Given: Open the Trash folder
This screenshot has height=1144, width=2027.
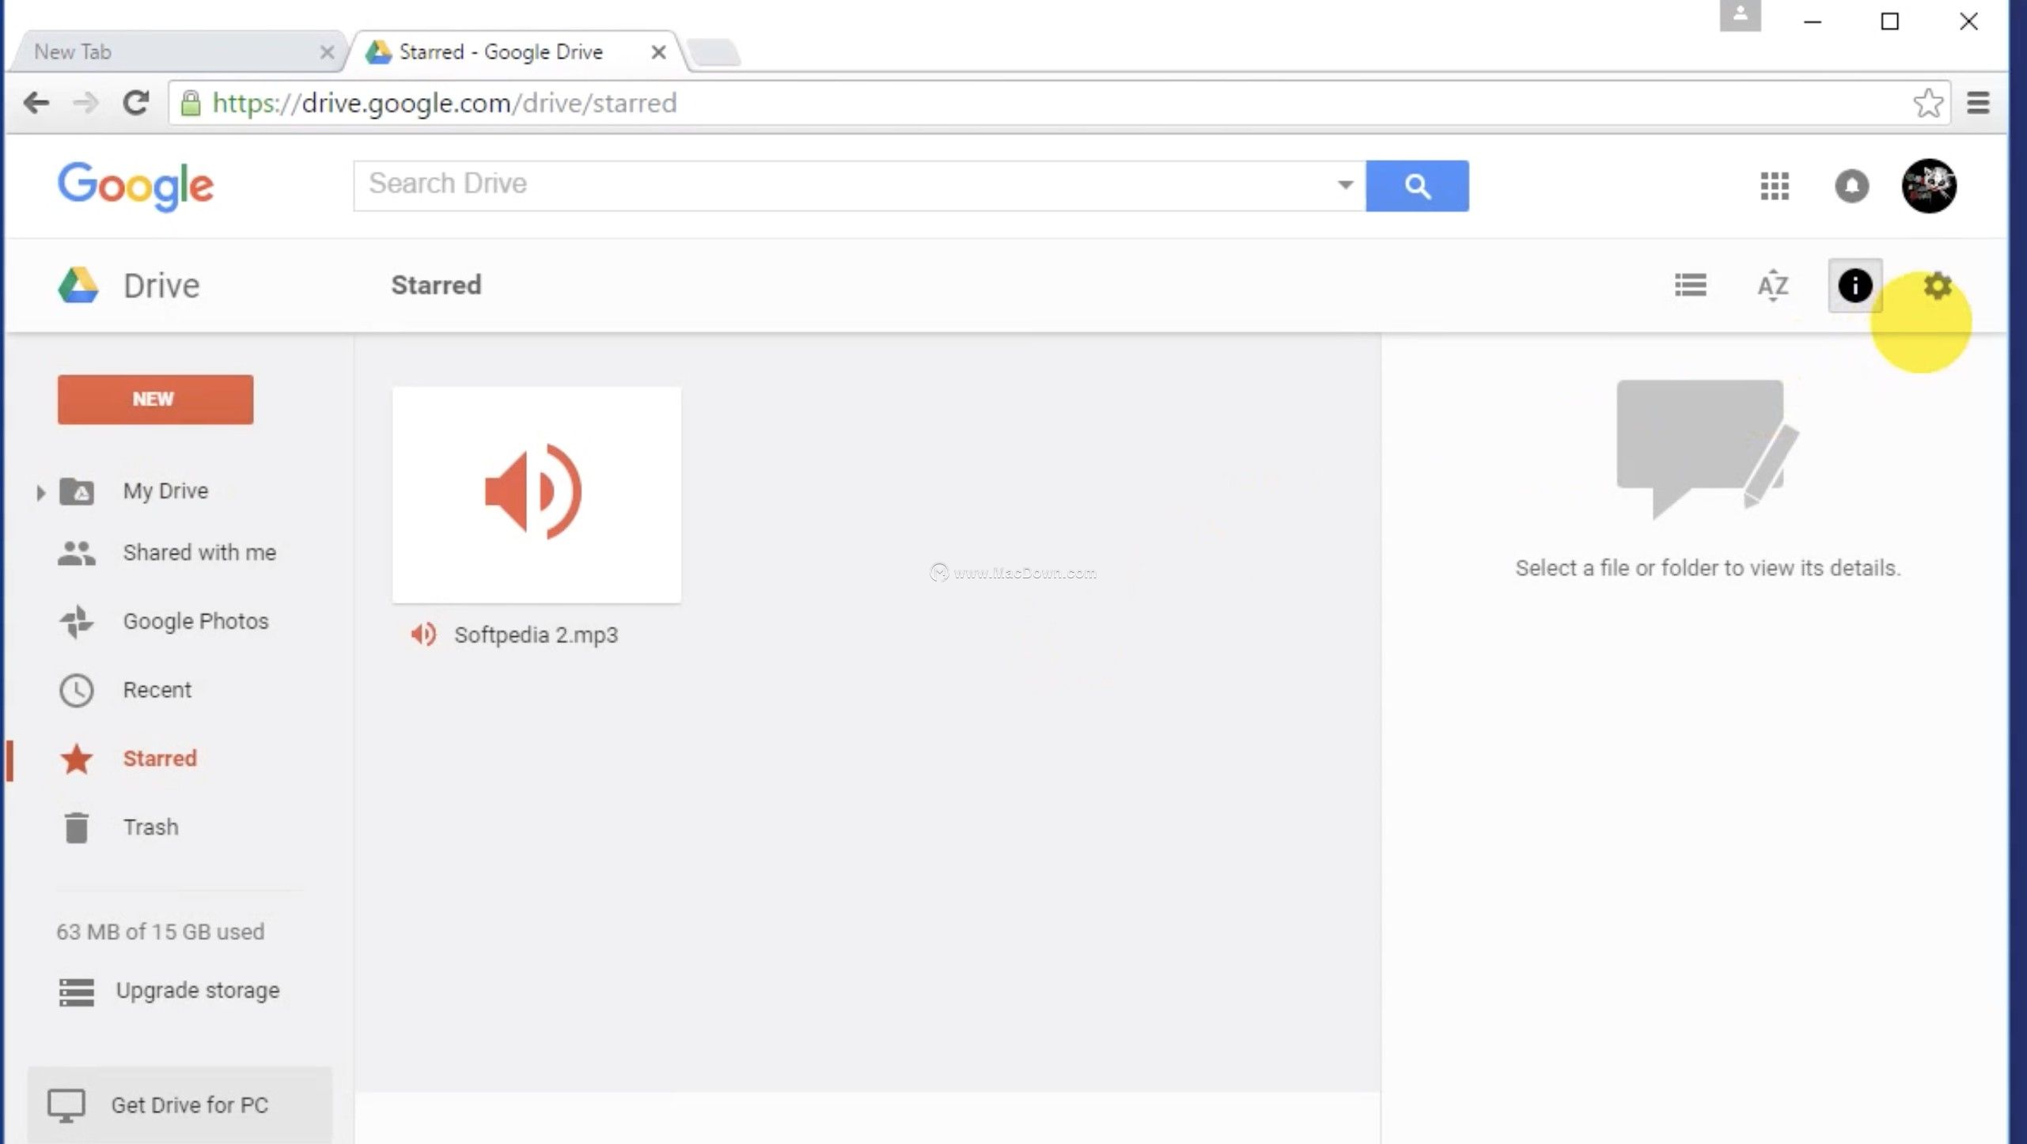Looking at the screenshot, I should click(x=150, y=827).
